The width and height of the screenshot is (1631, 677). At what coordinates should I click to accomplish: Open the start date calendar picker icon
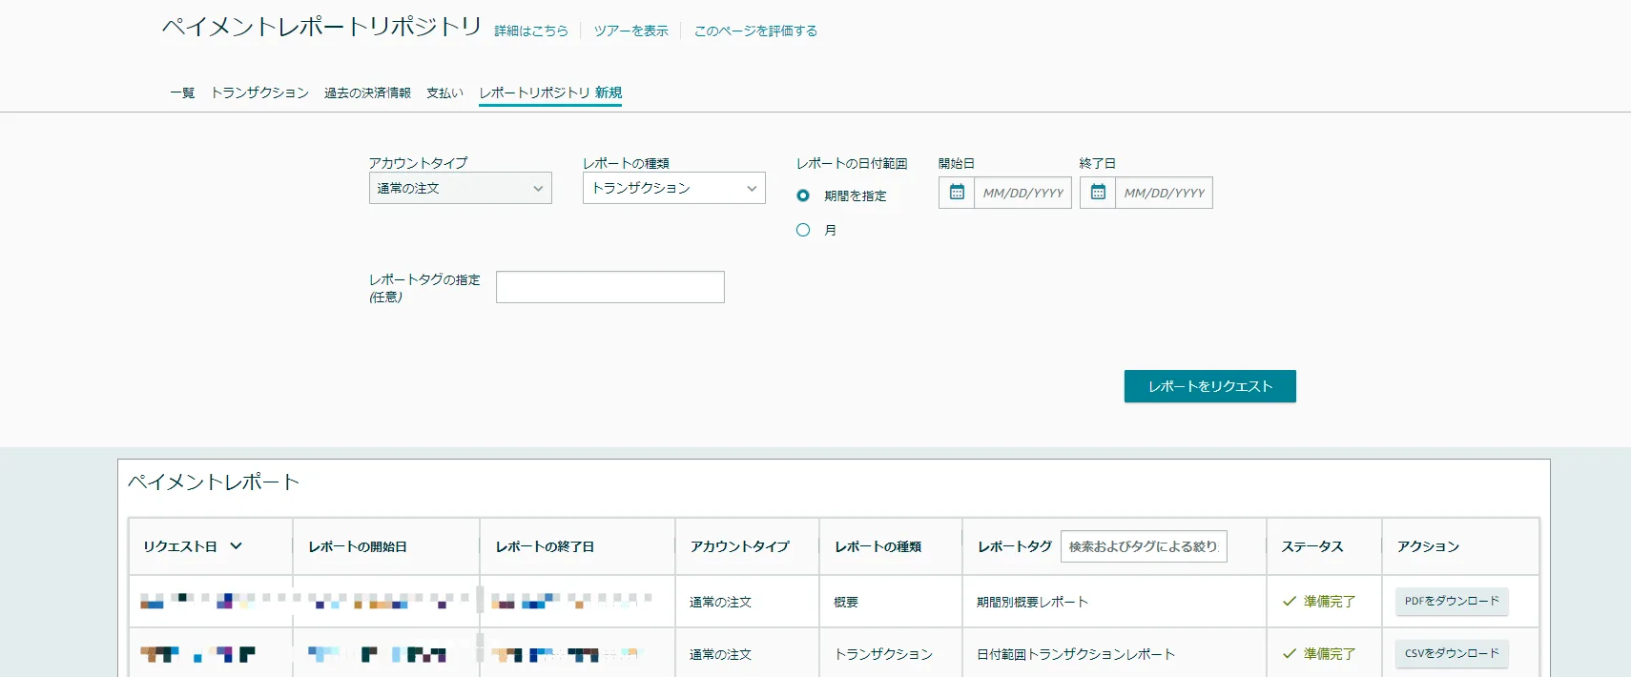pos(957,193)
